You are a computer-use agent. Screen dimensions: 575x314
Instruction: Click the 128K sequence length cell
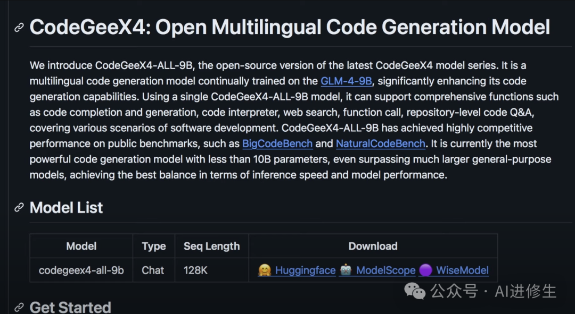pyautogui.click(x=195, y=270)
